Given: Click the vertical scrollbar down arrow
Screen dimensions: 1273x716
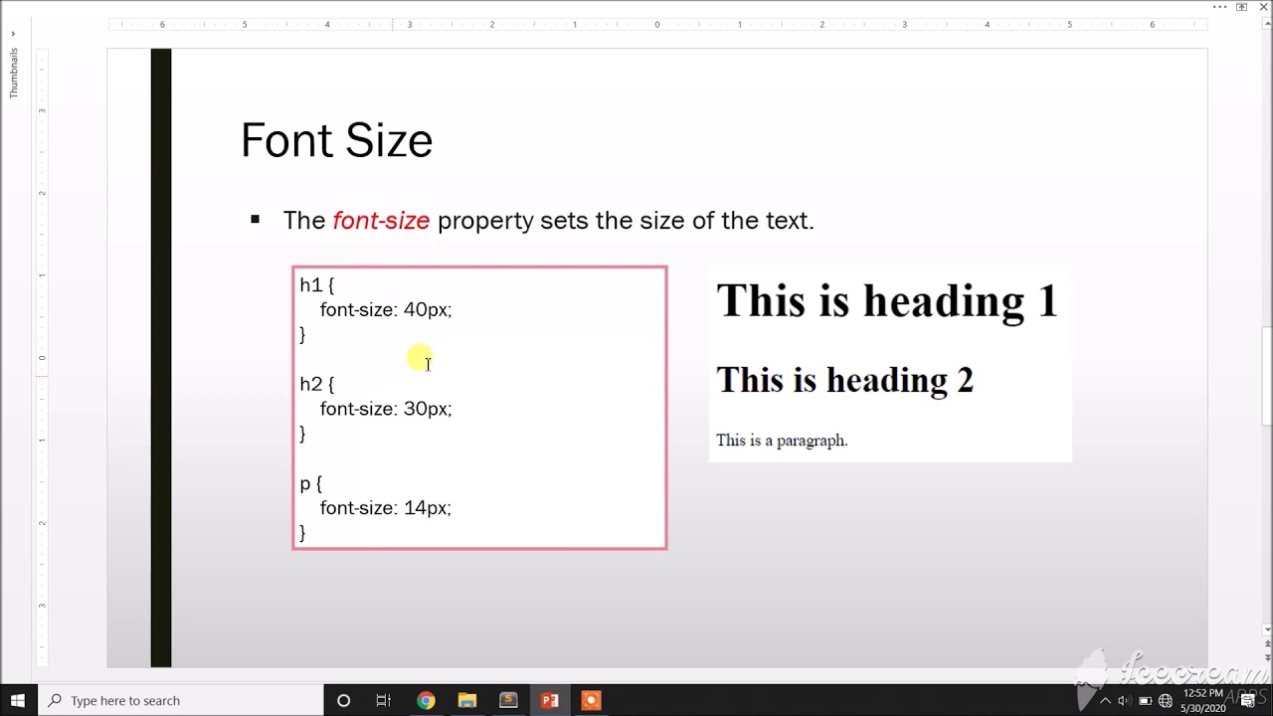Looking at the screenshot, I should tap(1266, 629).
